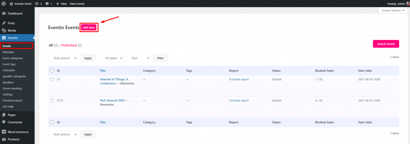The width and height of the screenshot is (410, 144).
Task: Open Posts via the pushpin icon
Action: click(x=4, y=23)
